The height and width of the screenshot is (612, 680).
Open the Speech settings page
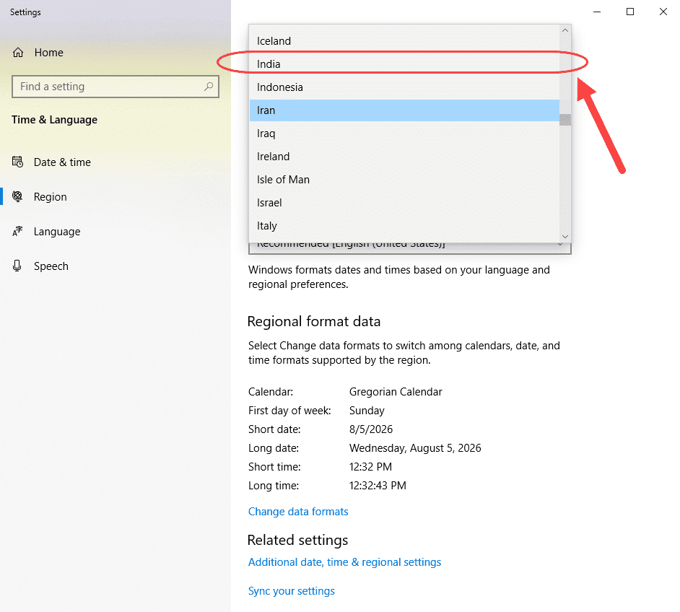coord(115,266)
